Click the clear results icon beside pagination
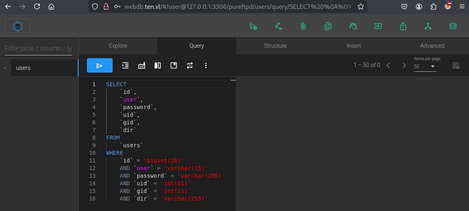469x211 pixels. tap(456, 65)
